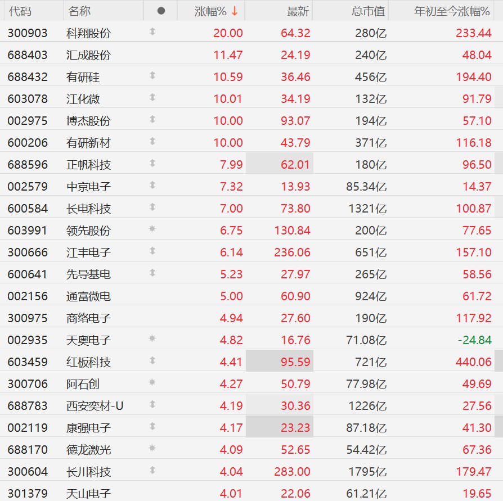Click the marker icon in 康强电子 row
The image size is (503, 501).
152,426
